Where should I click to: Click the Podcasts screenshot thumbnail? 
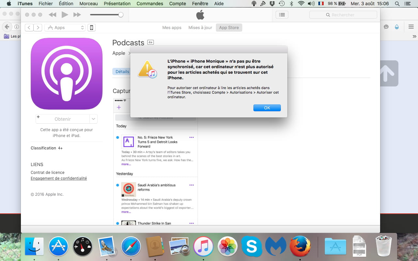(x=155, y=161)
